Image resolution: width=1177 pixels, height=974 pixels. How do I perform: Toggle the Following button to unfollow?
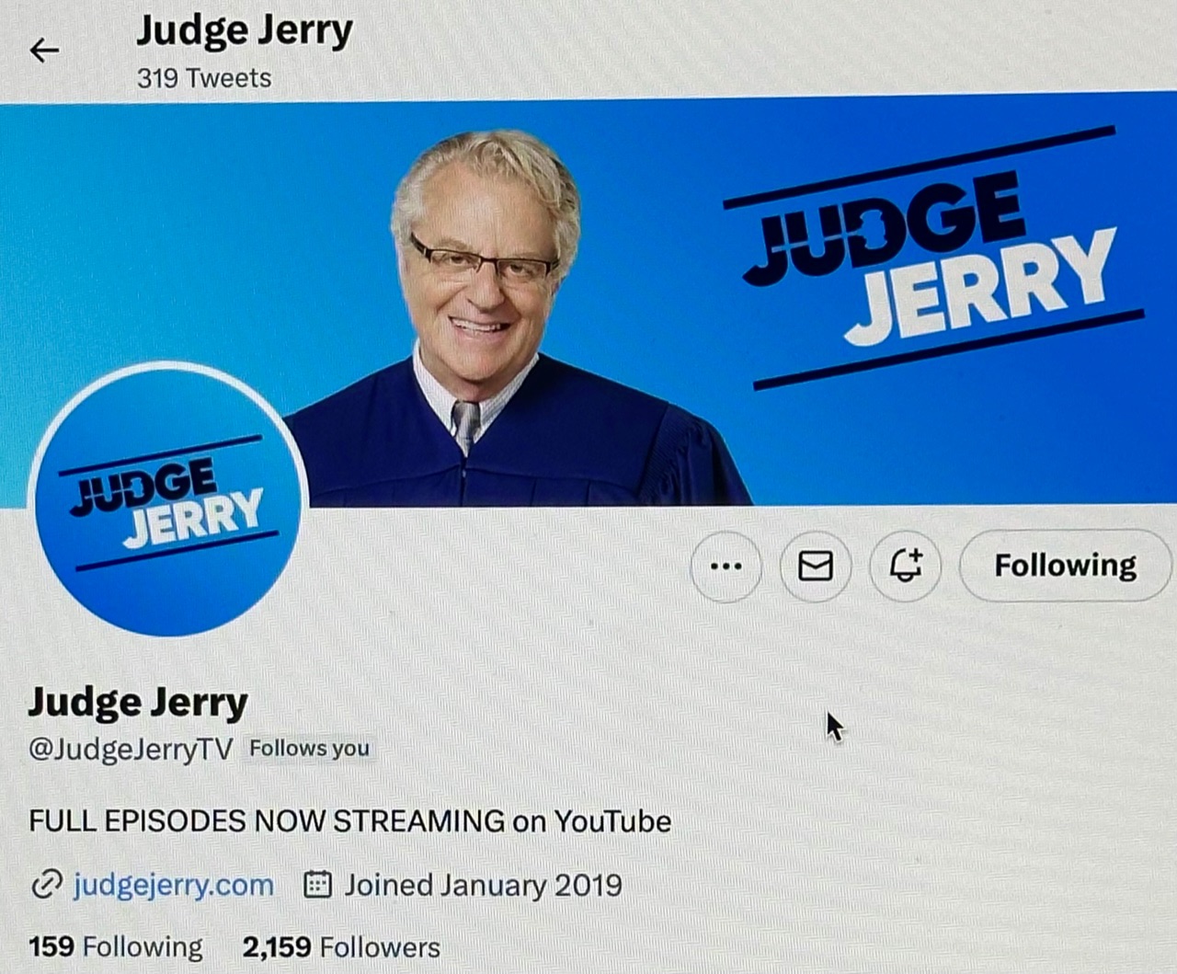(1066, 565)
